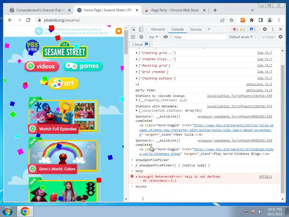Switch to the Console tab
Viewport: 289px width, 217px height.
click(x=177, y=29)
